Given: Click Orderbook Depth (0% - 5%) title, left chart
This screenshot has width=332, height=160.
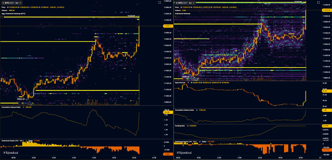Looking at the screenshot, I should [x=13, y=141].
